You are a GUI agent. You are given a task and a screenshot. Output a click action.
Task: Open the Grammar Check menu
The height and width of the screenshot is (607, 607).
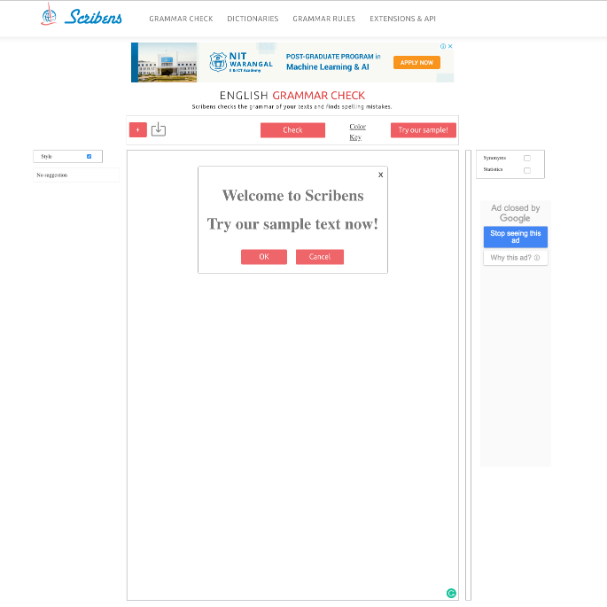tap(181, 19)
